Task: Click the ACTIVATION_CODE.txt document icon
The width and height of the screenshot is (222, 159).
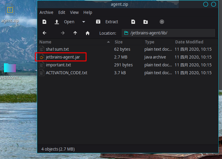Action: click(x=42, y=73)
